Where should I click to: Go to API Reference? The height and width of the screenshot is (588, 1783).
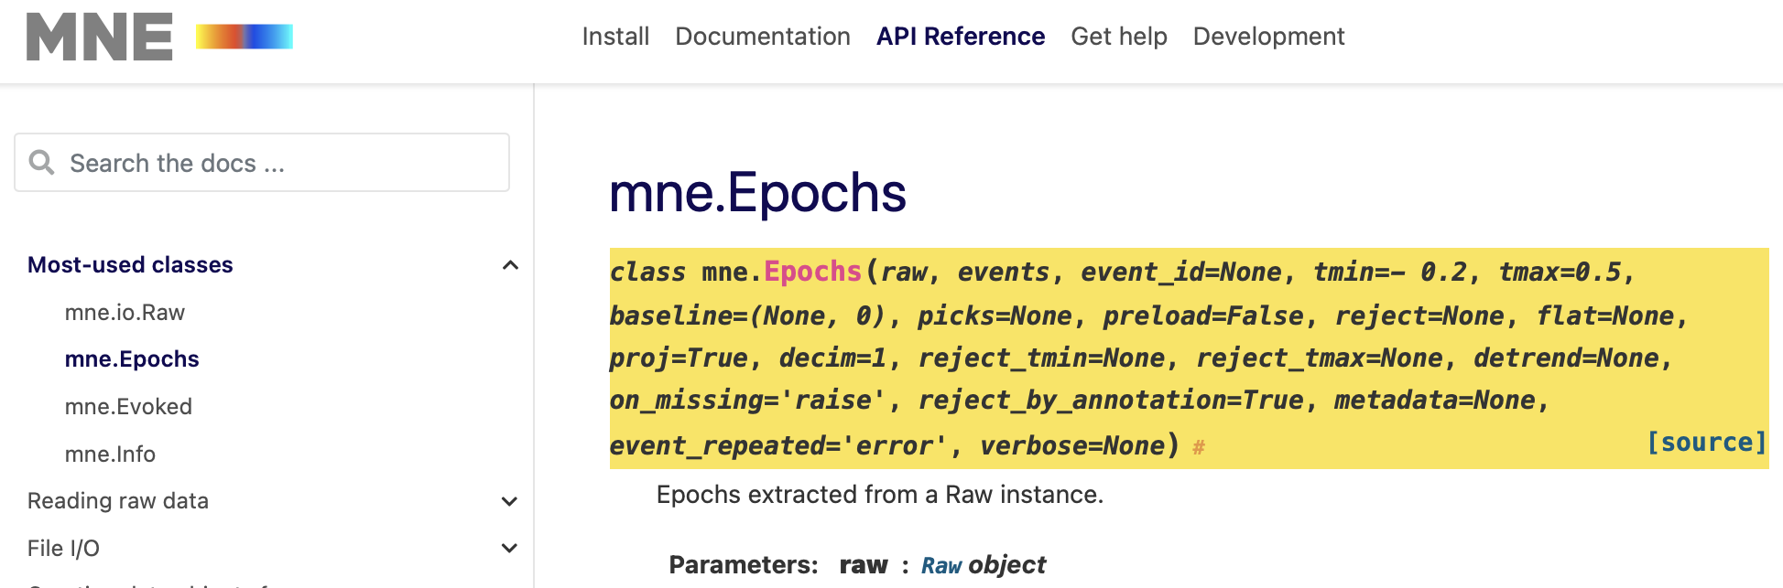960,37
